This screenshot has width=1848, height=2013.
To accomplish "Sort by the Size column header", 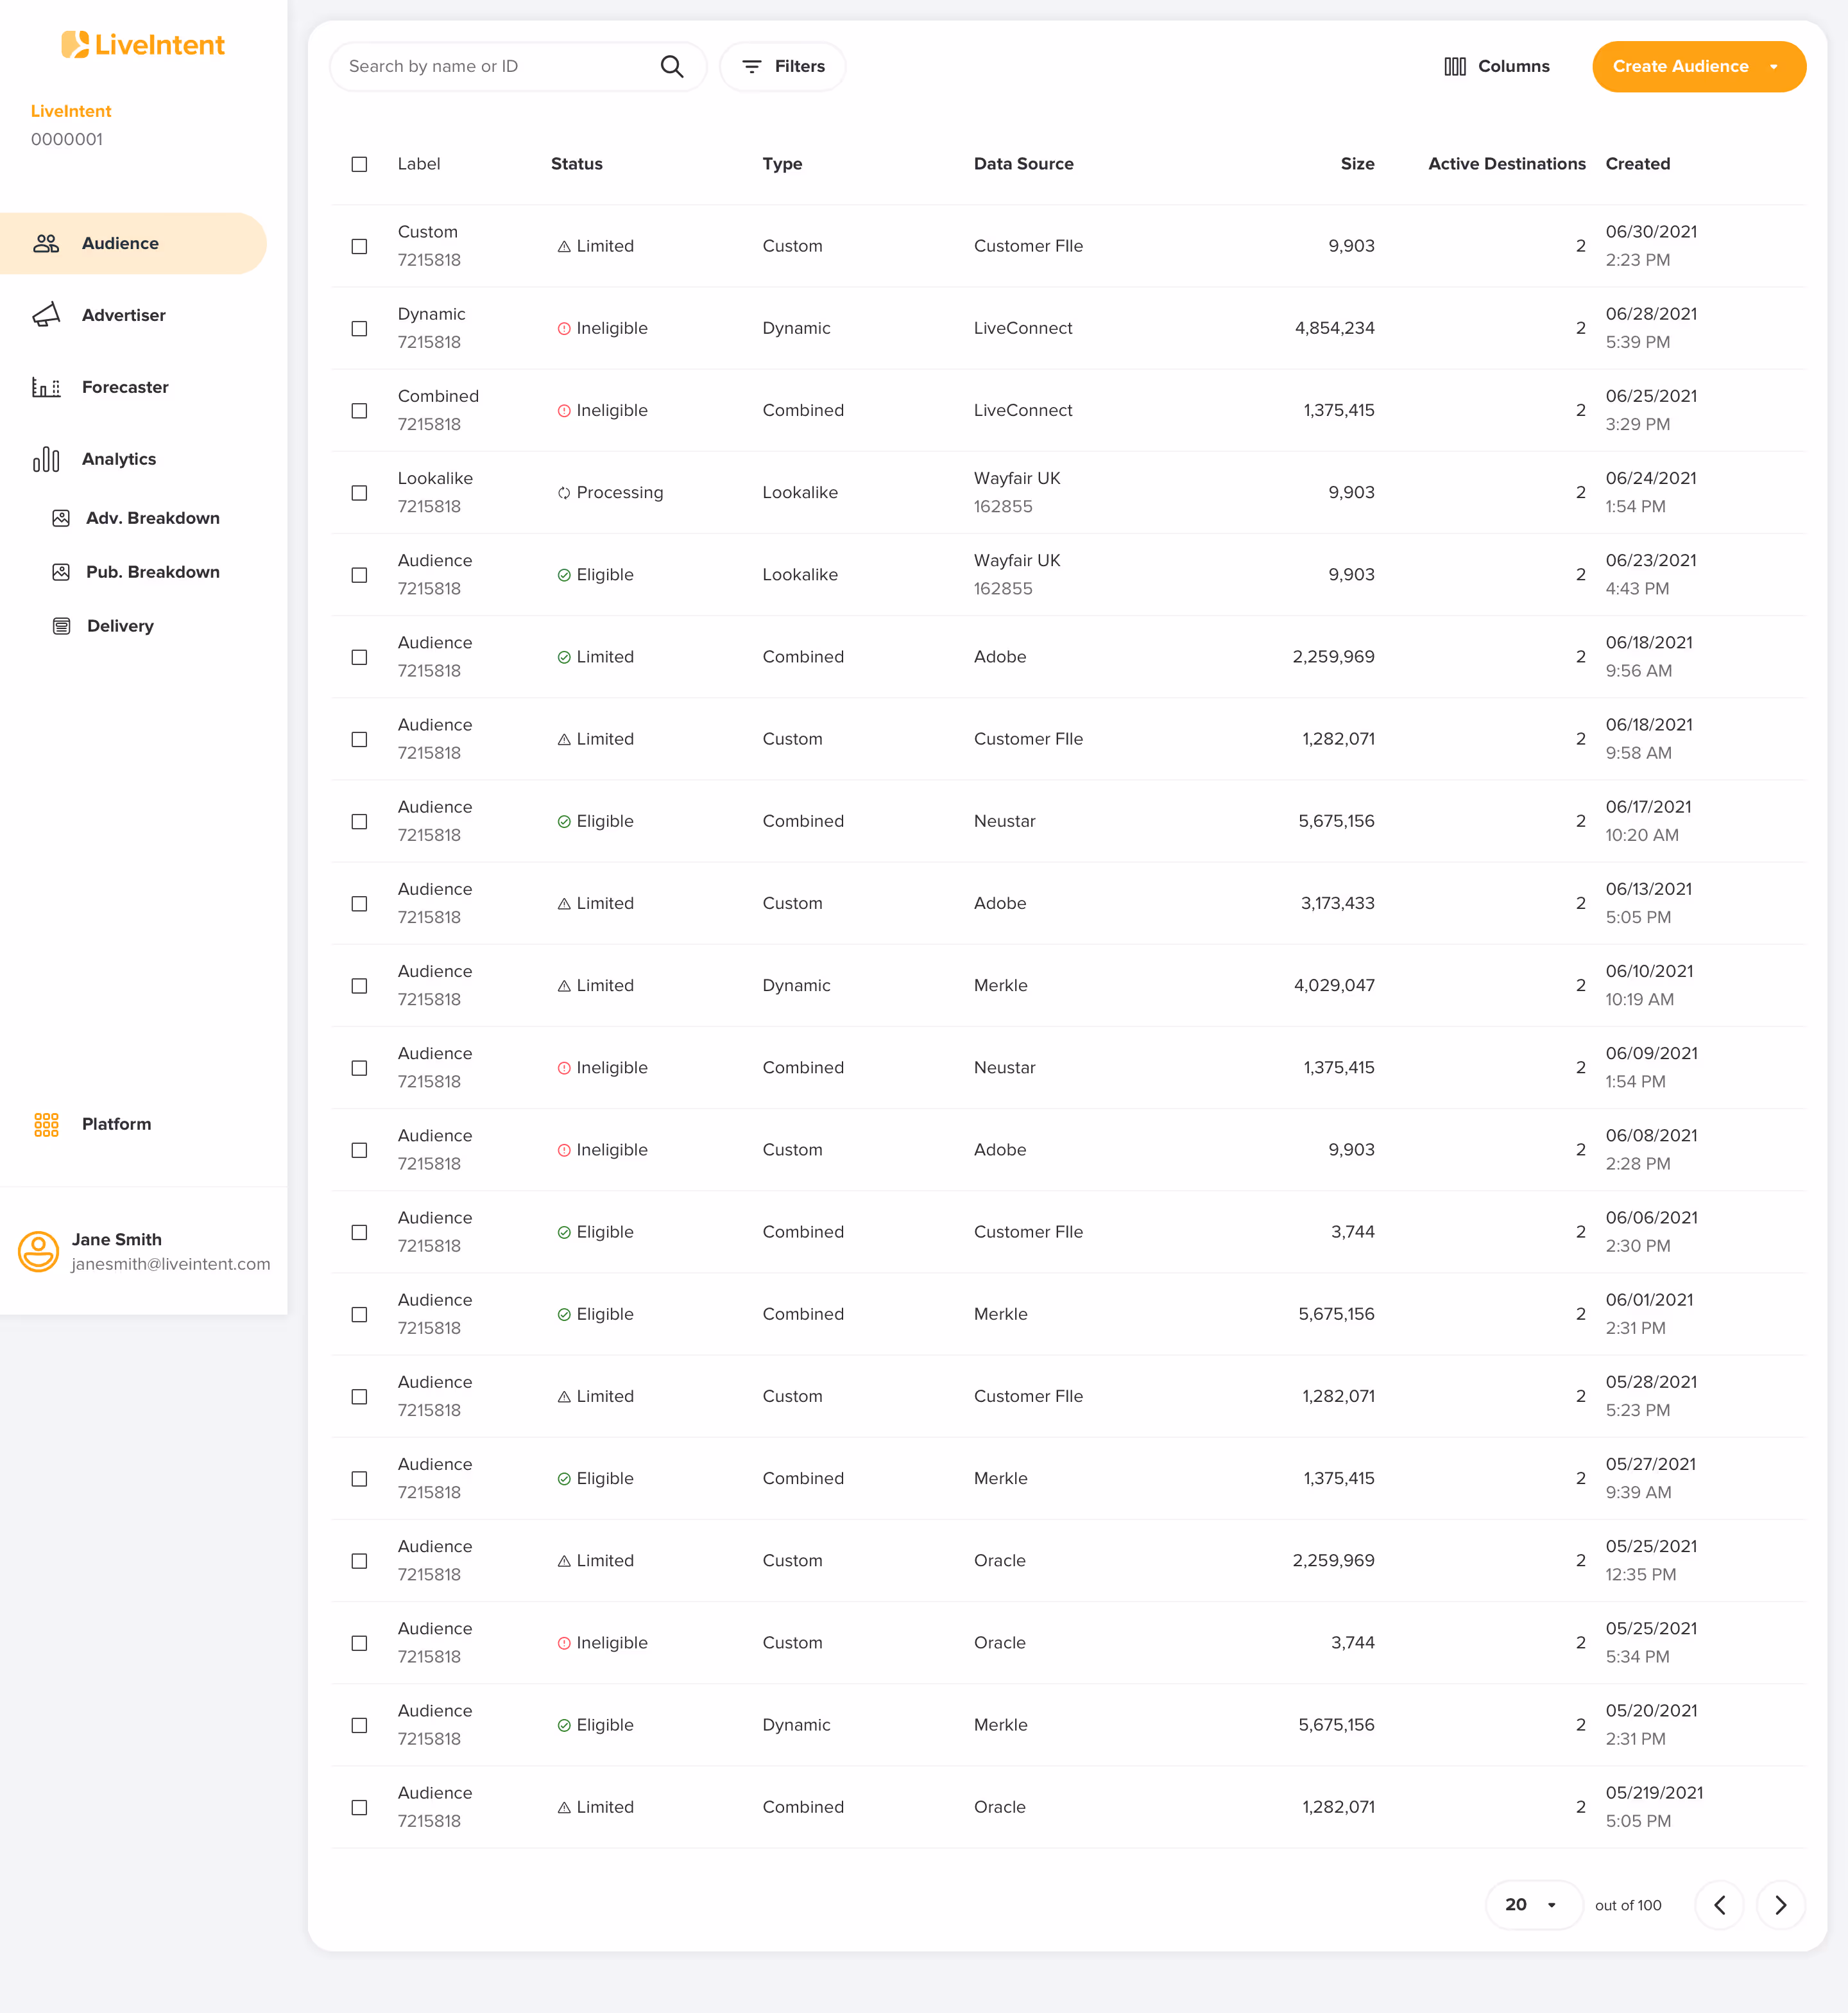I will pos(1357,164).
